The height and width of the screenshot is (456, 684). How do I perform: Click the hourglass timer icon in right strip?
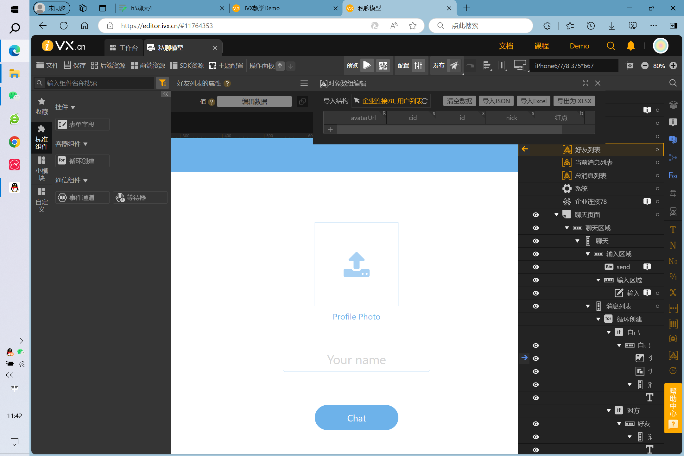673,212
